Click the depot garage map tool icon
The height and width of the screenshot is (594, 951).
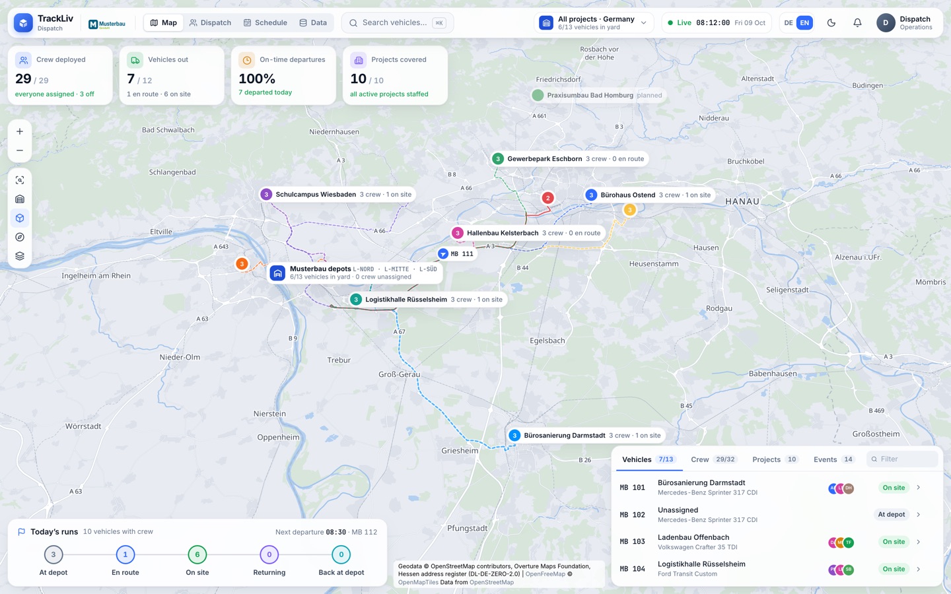[x=20, y=199]
